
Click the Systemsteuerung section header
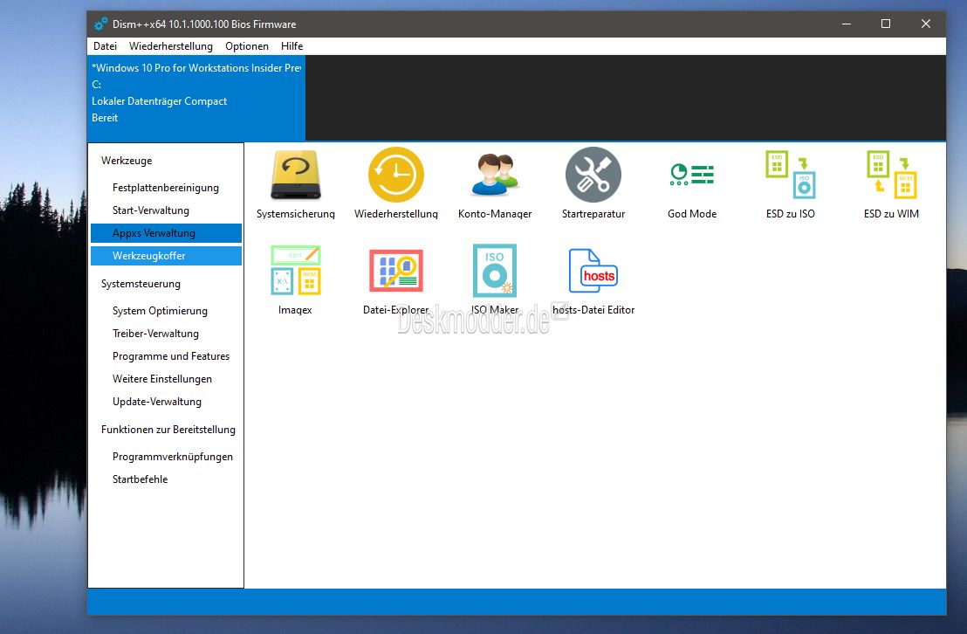[x=141, y=284]
